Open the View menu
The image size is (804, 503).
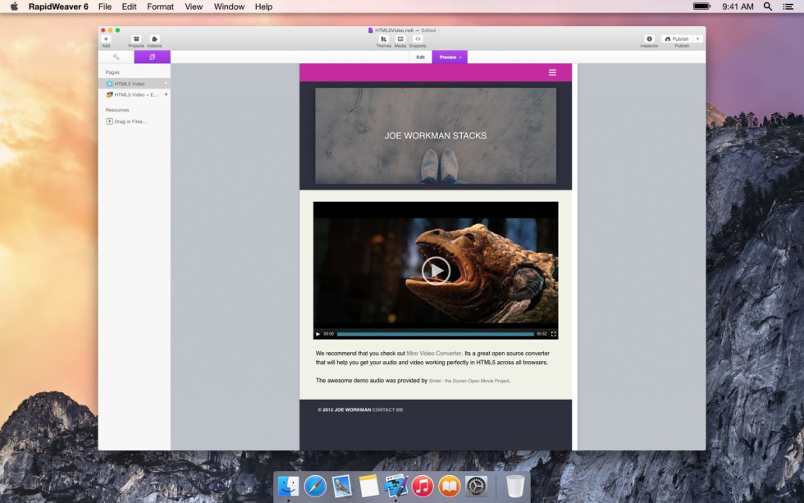point(194,7)
